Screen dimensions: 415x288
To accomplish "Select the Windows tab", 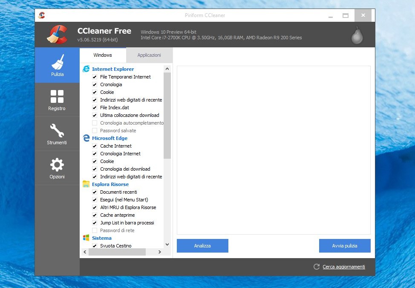I will point(103,55).
